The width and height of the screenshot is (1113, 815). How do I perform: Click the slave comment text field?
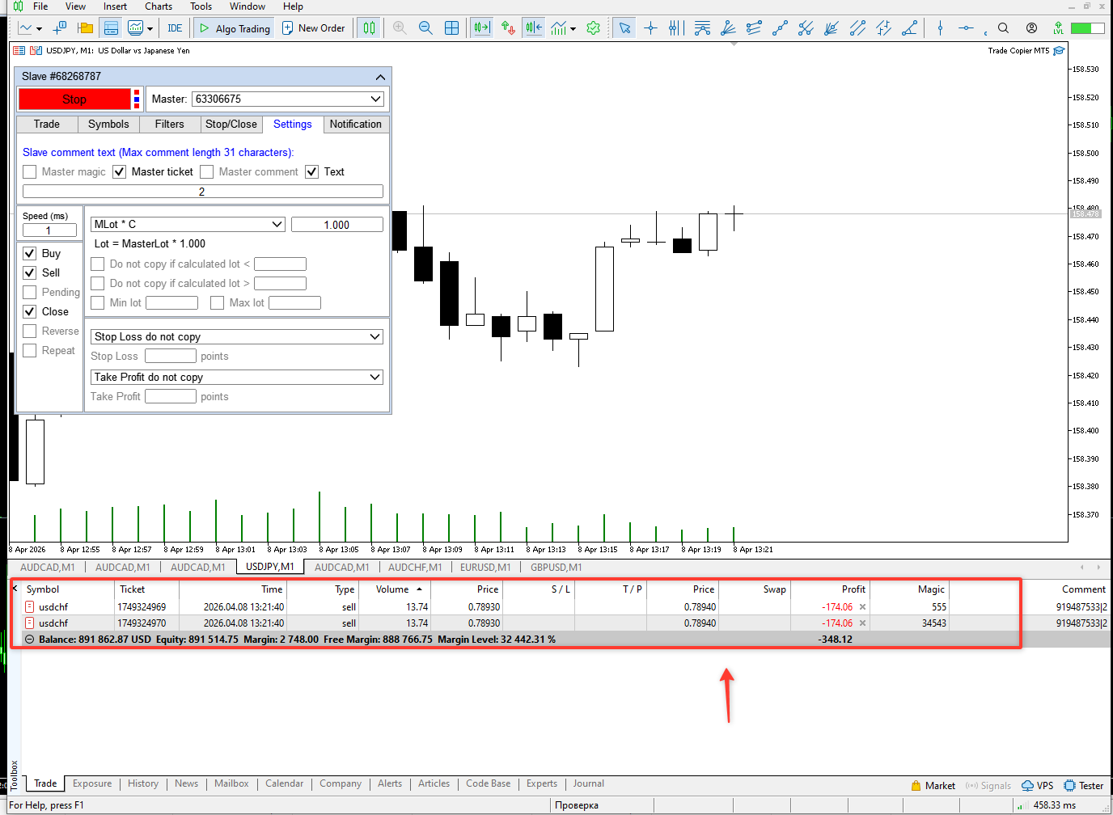click(203, 192)
